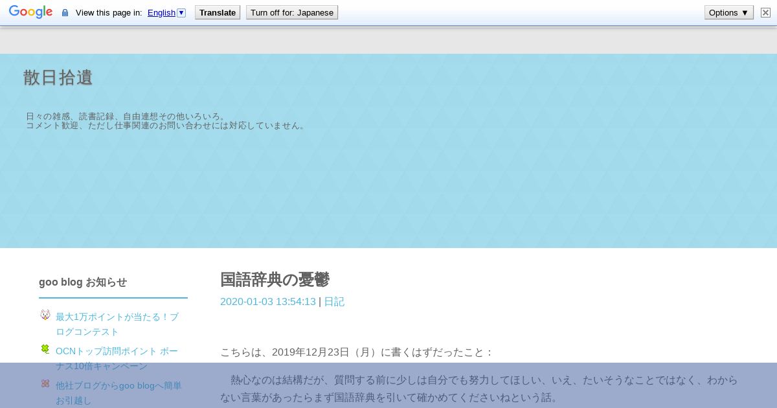The height and width of the screenshot is (408, 777).
Task: Open the blog title 散日拾遺
Action: [58, 78]
